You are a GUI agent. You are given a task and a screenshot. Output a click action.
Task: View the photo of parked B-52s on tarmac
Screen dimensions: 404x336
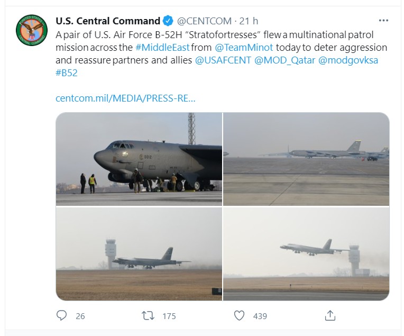[x=306, y=159]
